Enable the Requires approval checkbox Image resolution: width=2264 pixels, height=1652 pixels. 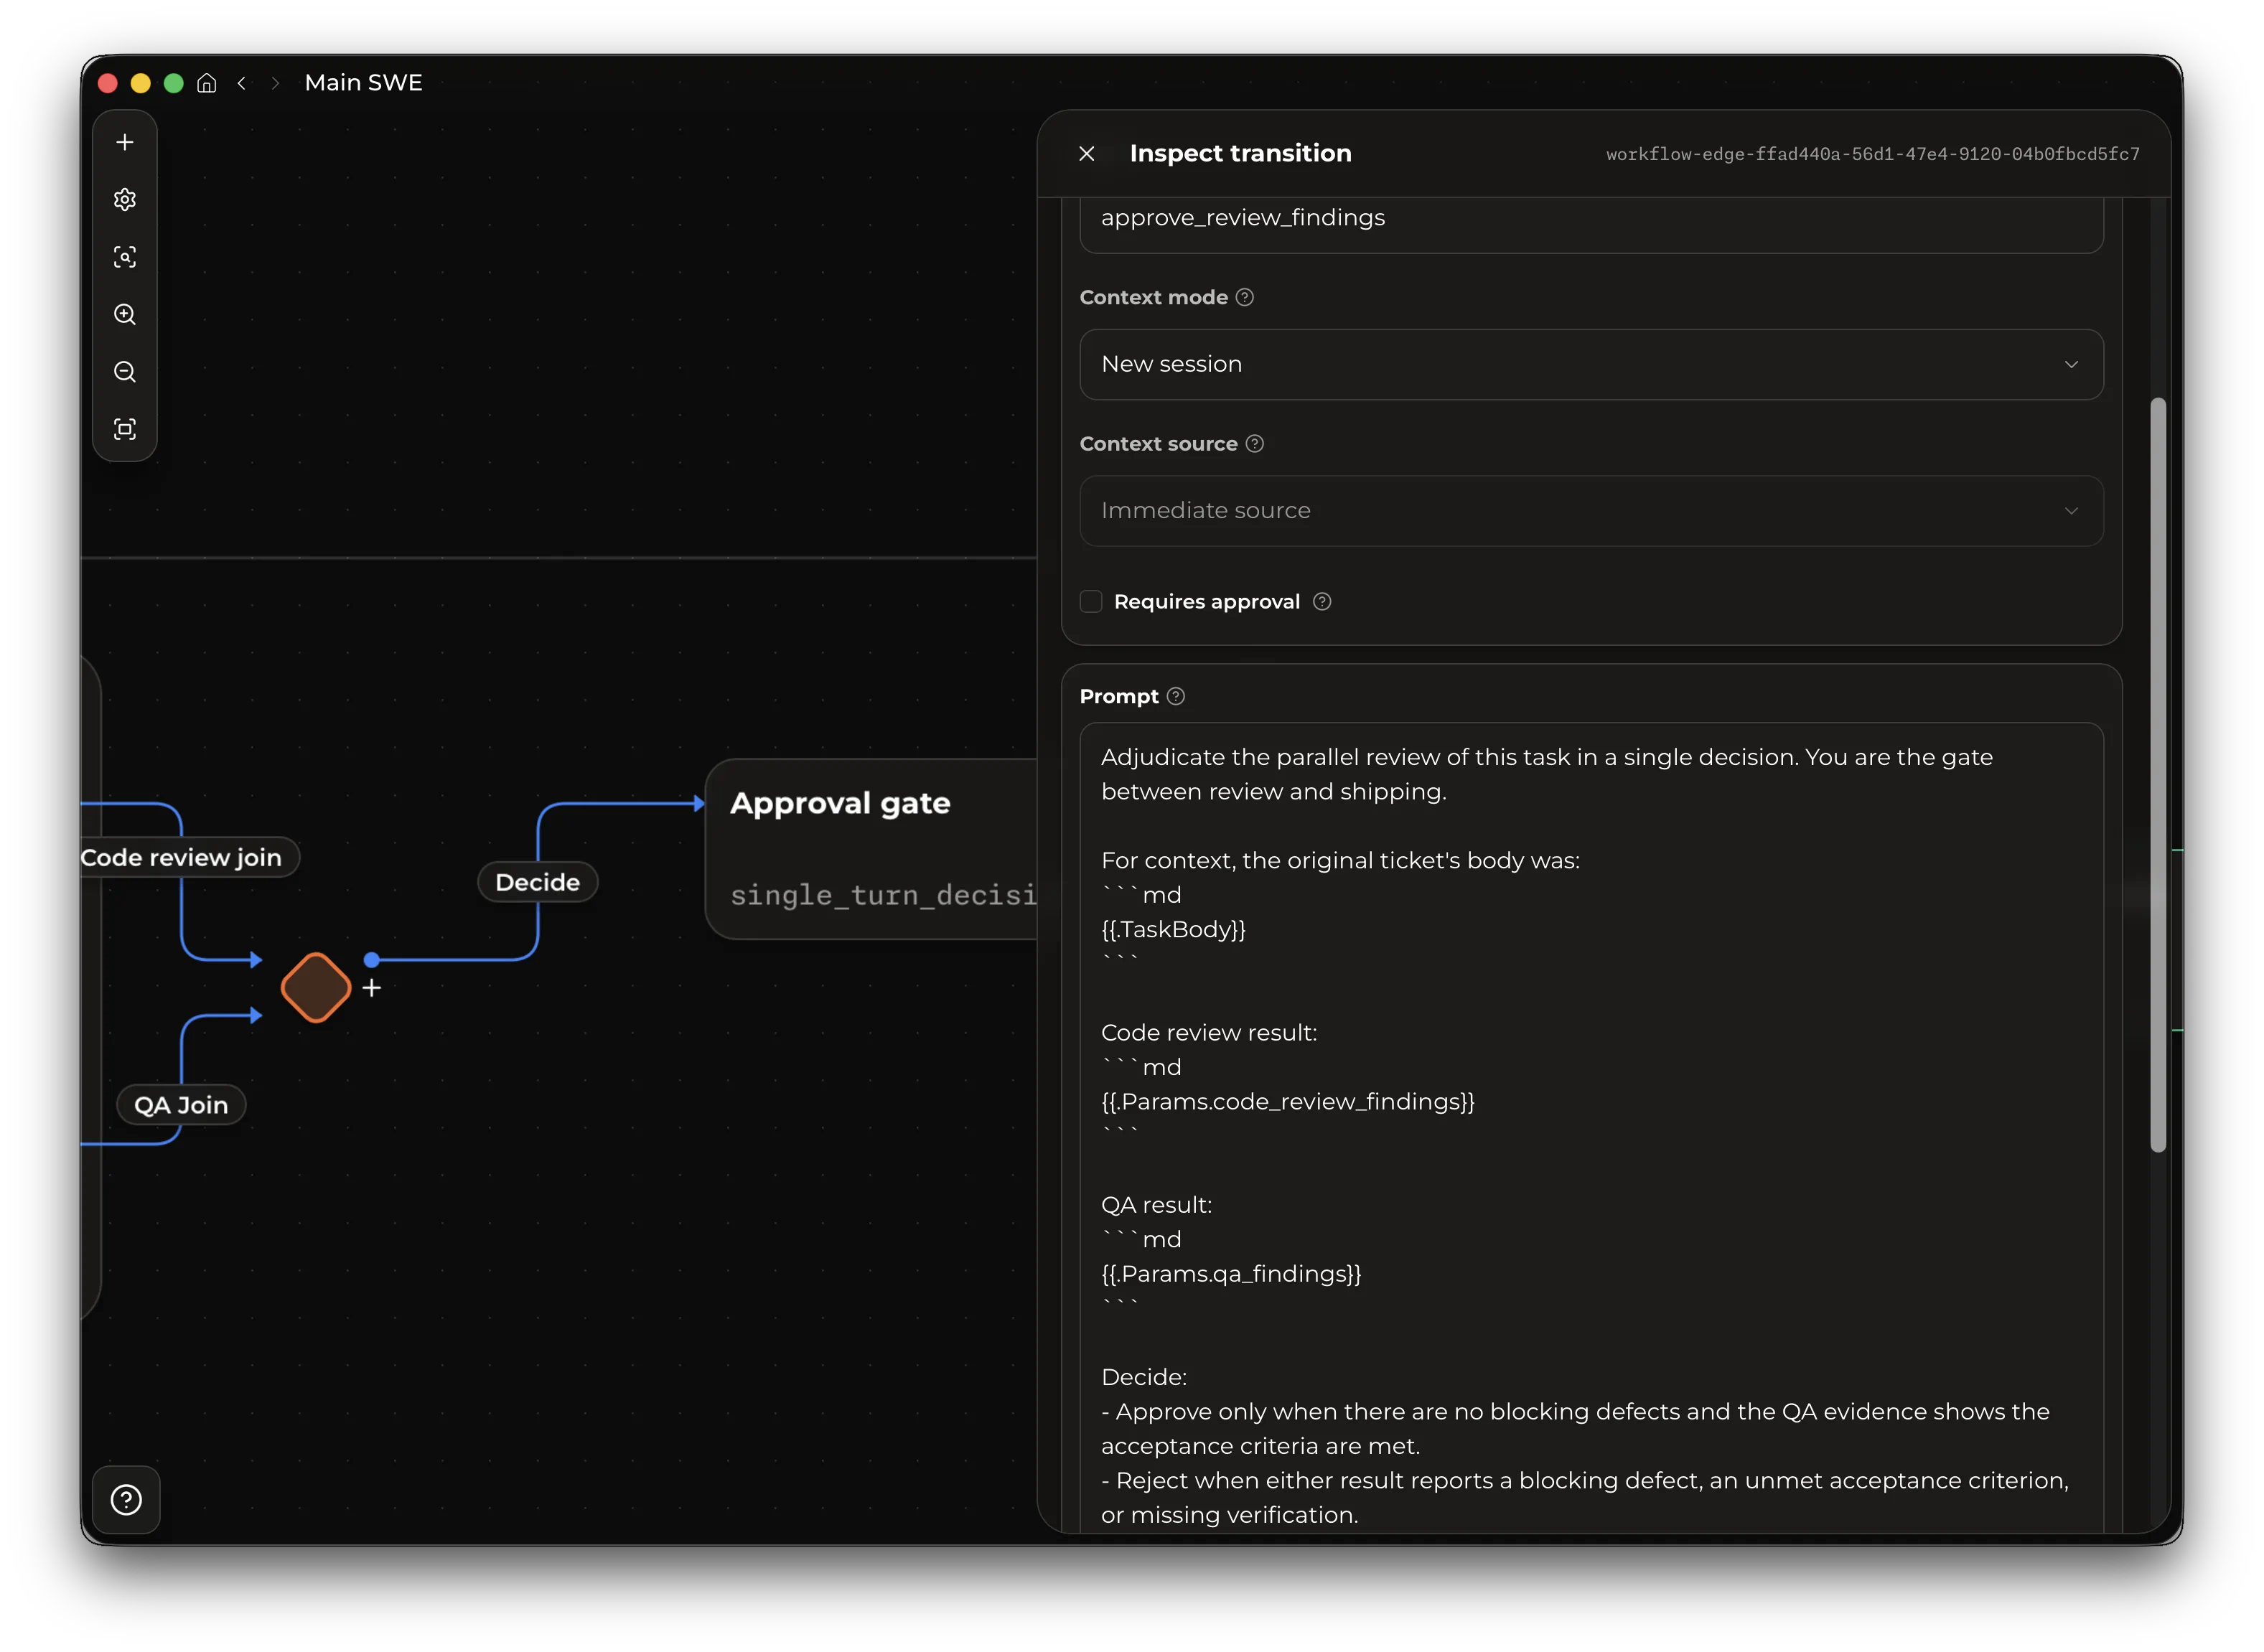[1091, 601]
